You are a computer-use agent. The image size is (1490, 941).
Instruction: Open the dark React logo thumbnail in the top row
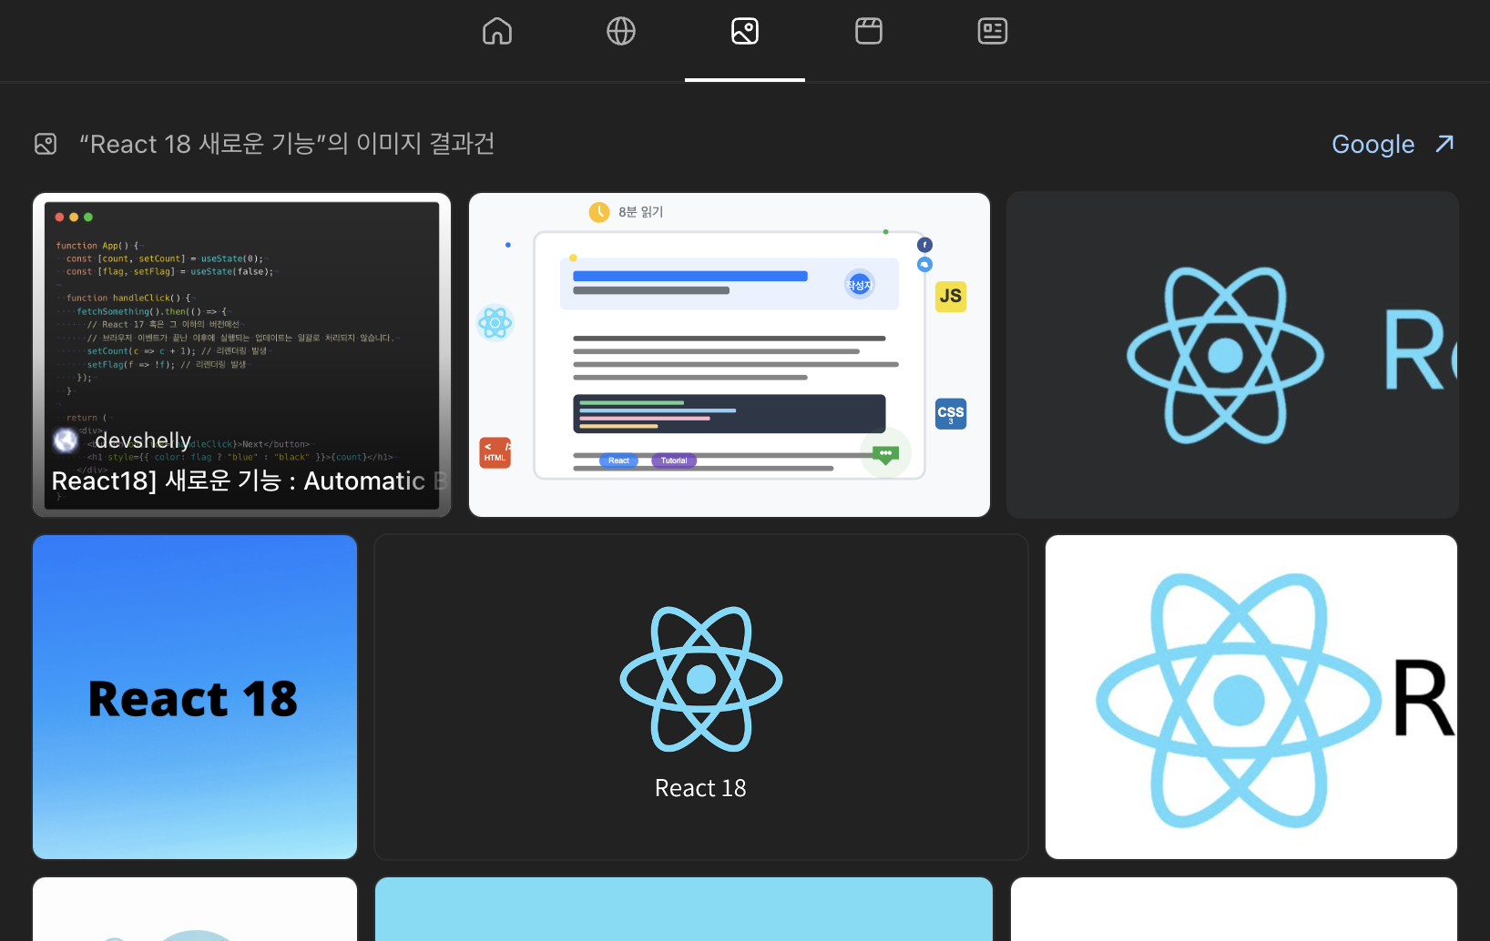tap(1232, 355)
